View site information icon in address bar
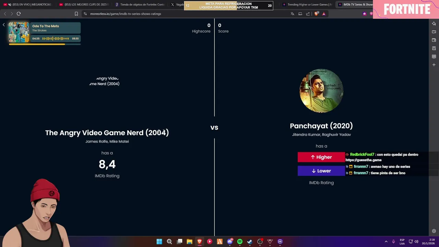Screen dimensions: 439x247 click(x=85, y=14)
